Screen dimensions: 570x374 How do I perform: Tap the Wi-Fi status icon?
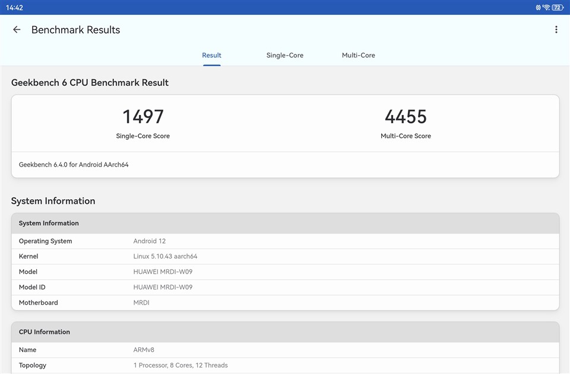click(x=546, y=8)
